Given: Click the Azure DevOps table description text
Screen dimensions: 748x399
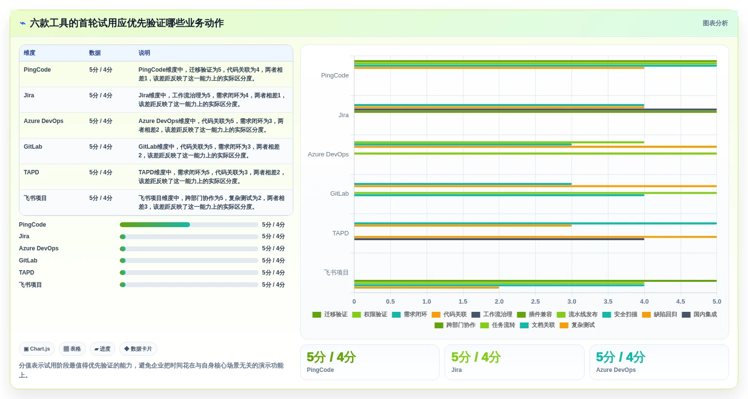Looking at the screenshot, I should 211,125.
